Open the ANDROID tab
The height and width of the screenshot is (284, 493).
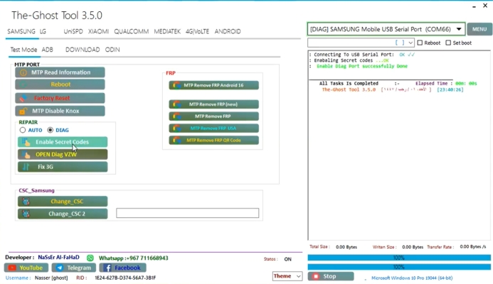pyautogui.click(x=228, y=31)
